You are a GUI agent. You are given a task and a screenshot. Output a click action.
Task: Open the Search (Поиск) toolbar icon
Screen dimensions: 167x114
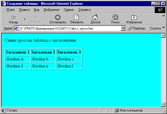click(116, 17)
